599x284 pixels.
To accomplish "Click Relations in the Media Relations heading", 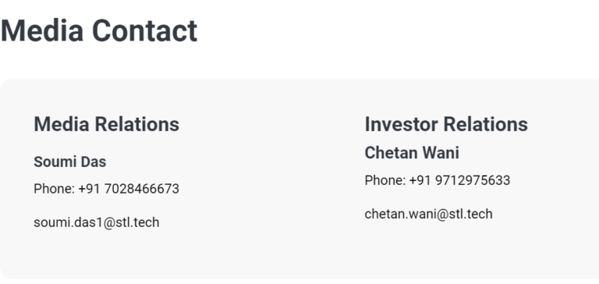I will 136,124.
